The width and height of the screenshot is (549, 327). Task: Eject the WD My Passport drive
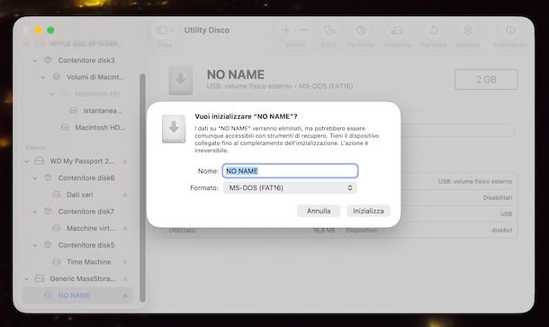pyautogui.click(x=125, y=161)
